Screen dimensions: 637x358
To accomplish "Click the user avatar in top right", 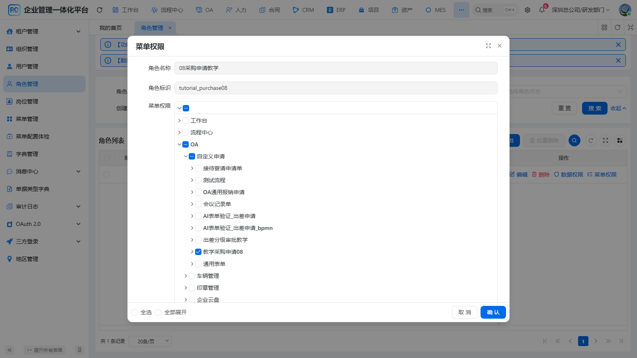I will pyautogui.click(x=625, y=10).
